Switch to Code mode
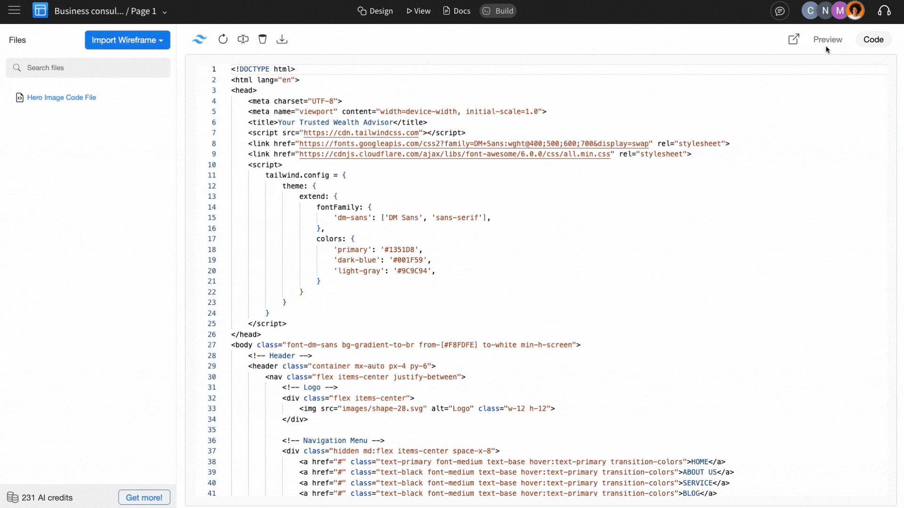The image size is (904, 508). 873,40
